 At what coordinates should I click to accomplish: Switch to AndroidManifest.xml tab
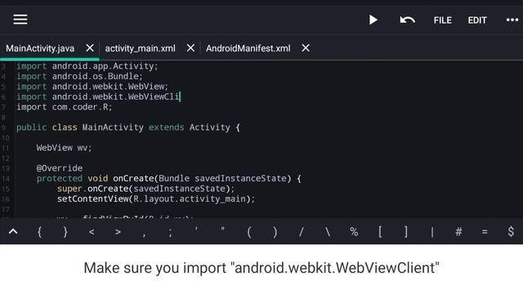click(x=248, y=48)
